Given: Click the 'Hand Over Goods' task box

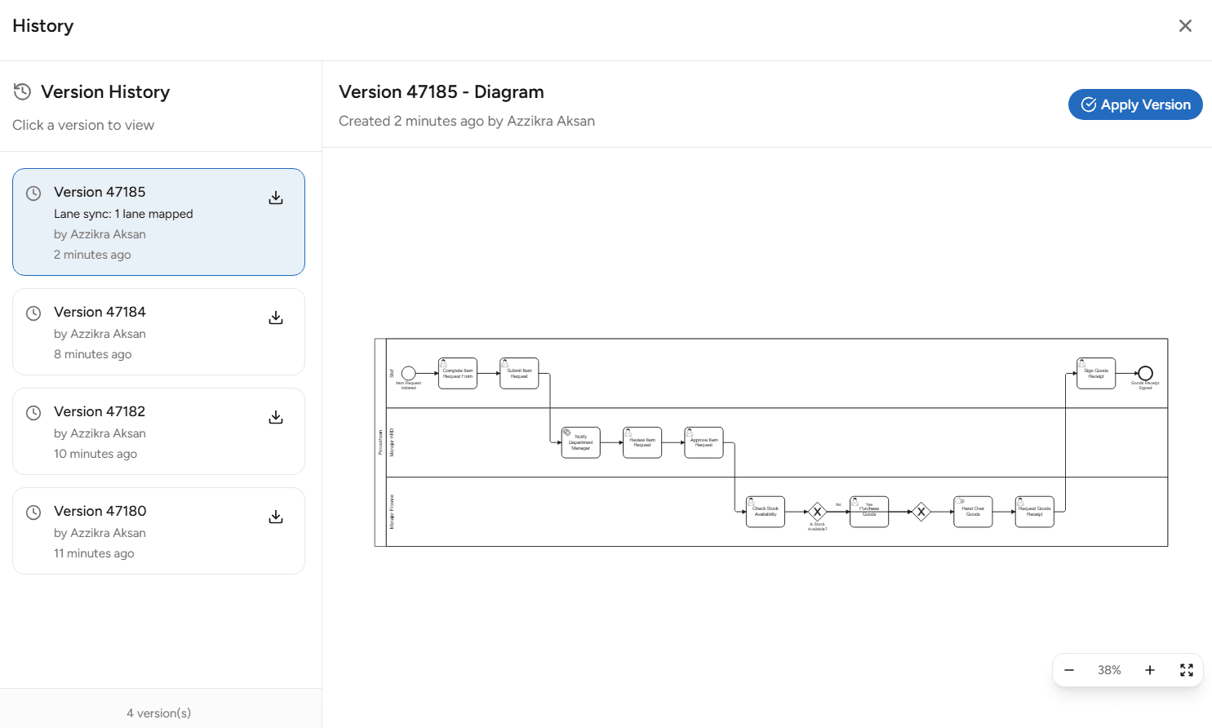Looking at the screenshot, I should [x=973, y=512].
